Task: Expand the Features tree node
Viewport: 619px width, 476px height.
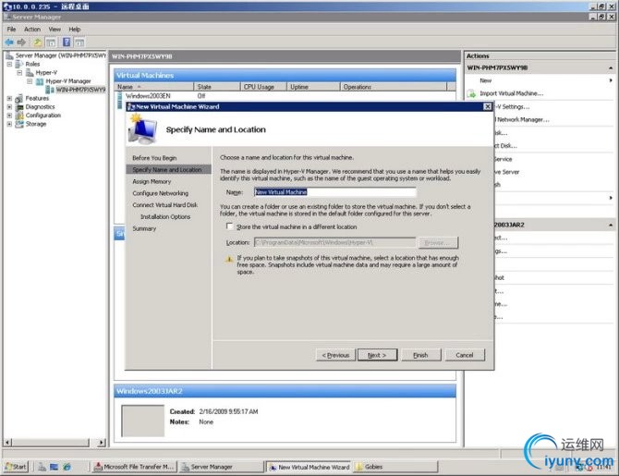Action: coord(9,98)
